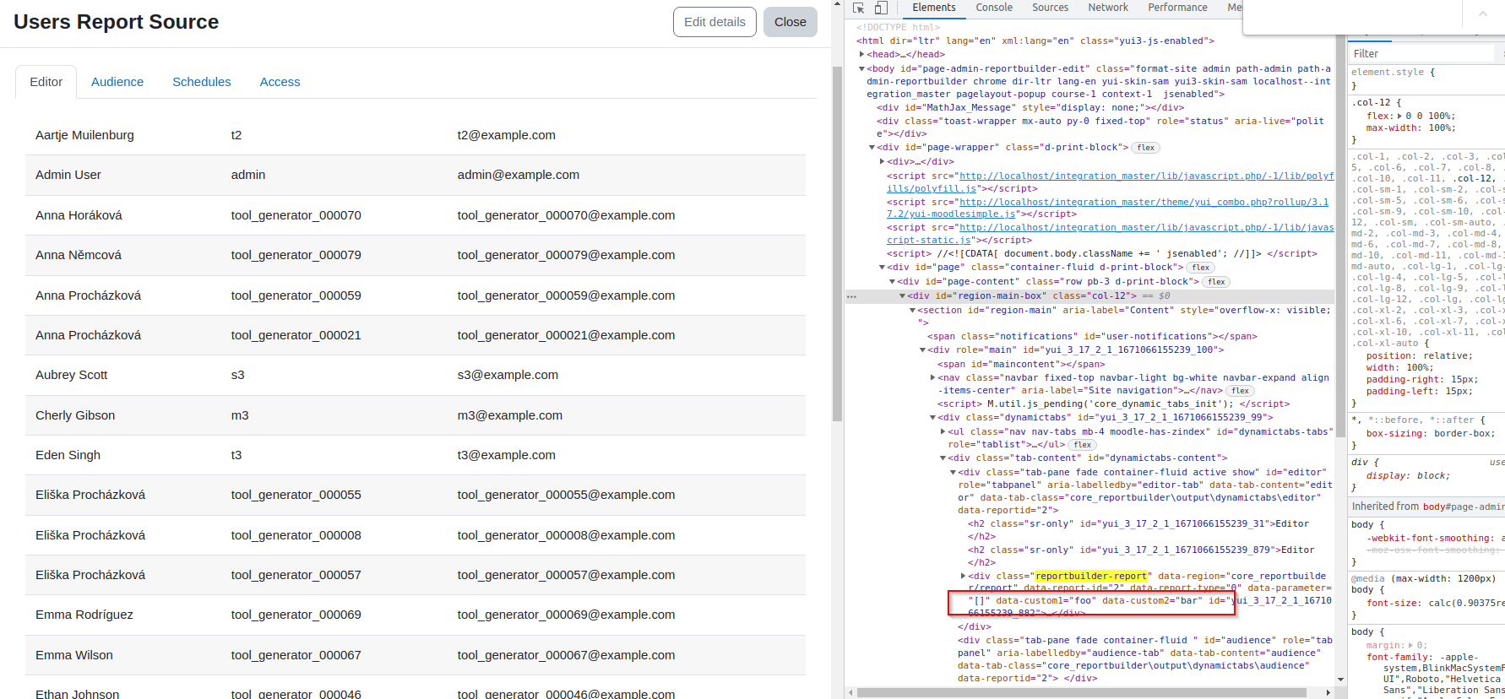Switch to the Audience tab

point(117,82)
